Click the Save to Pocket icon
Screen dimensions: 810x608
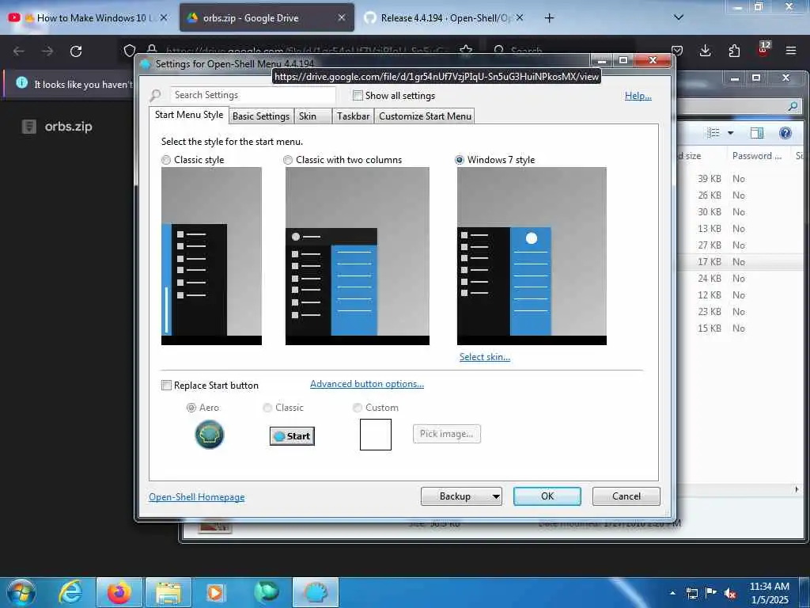[x=677, y=51]
